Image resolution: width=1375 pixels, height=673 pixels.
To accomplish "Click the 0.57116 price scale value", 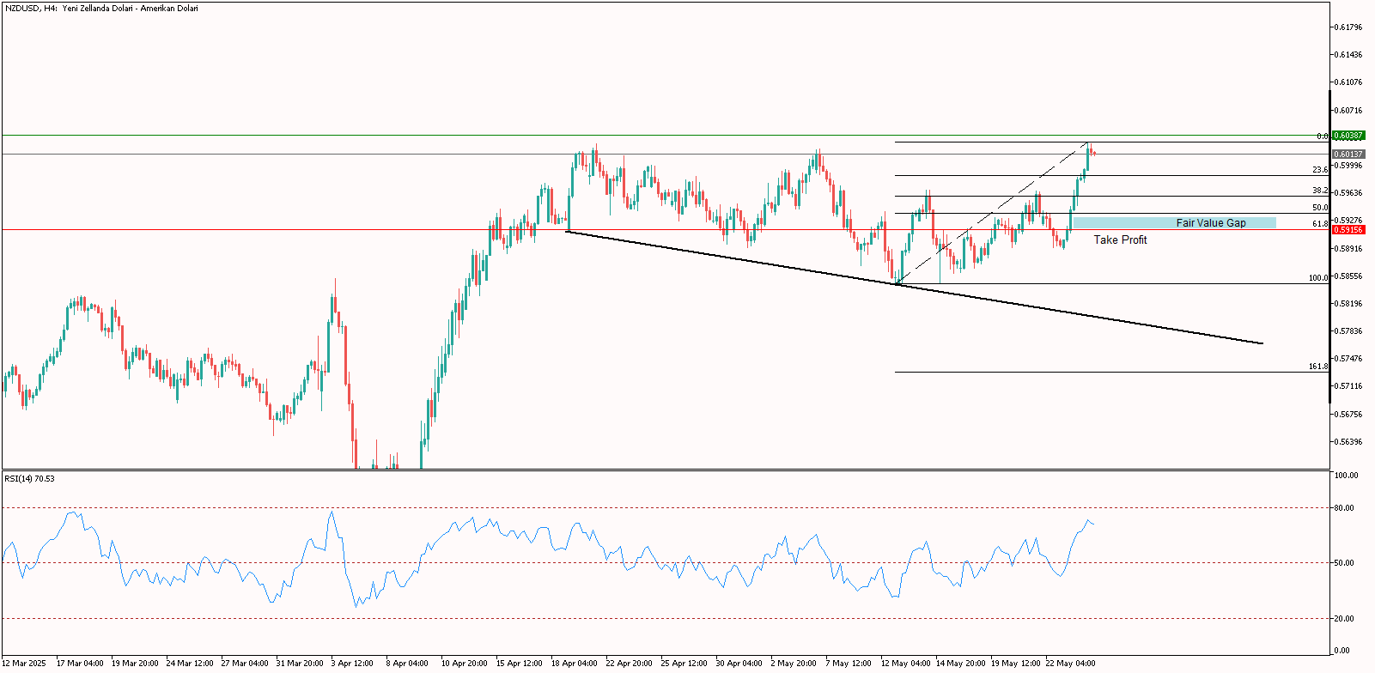I will (1348, 386).
